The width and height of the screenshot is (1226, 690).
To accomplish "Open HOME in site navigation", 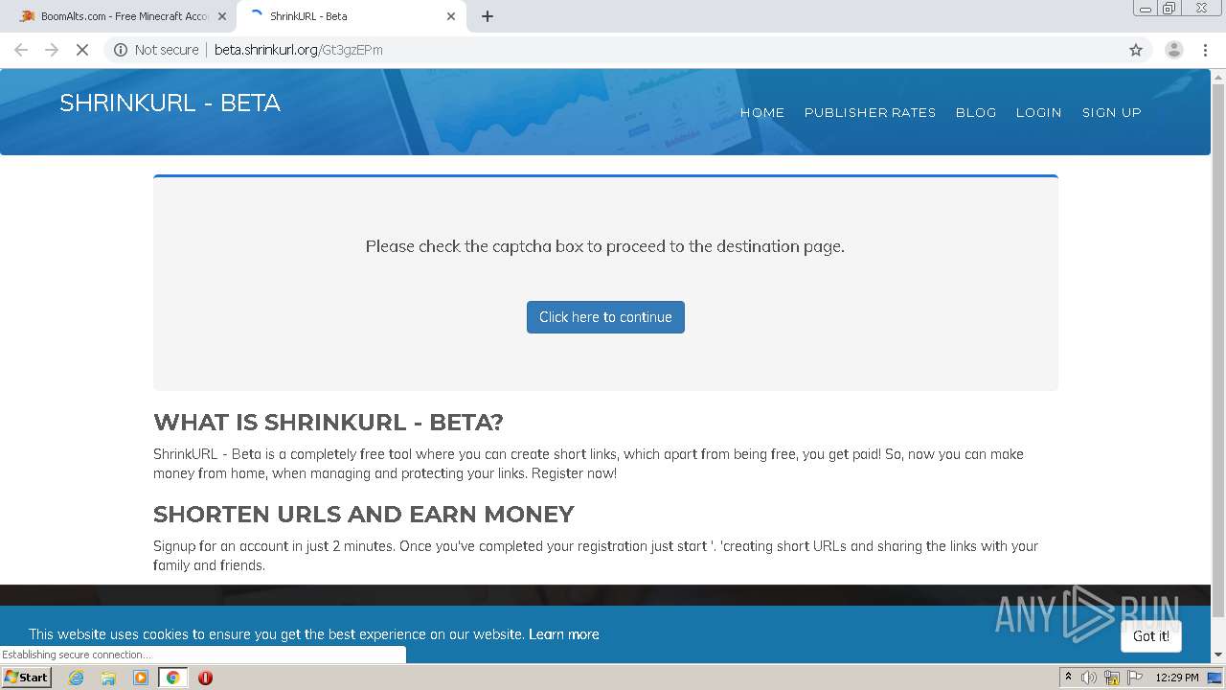I will tap(762, 112).
